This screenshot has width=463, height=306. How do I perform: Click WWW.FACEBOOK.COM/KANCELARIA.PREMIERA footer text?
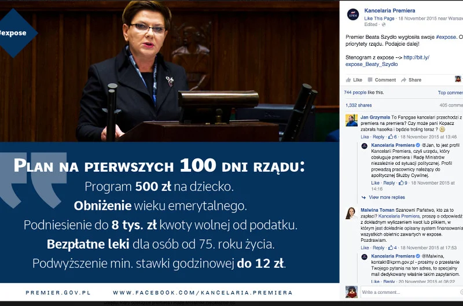tap(203, 293)
